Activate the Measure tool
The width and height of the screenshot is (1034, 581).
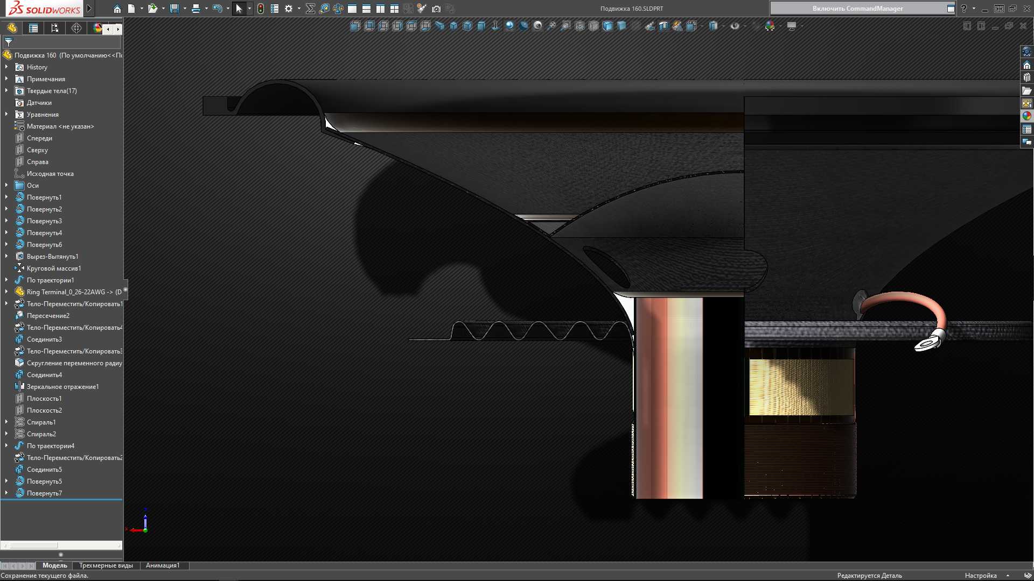pyautogui.click(x=324, y=9)
